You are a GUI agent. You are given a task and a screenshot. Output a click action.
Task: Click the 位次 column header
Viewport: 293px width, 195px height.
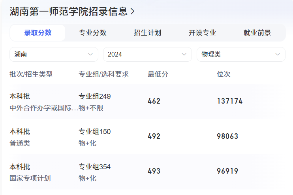point(224,74)
